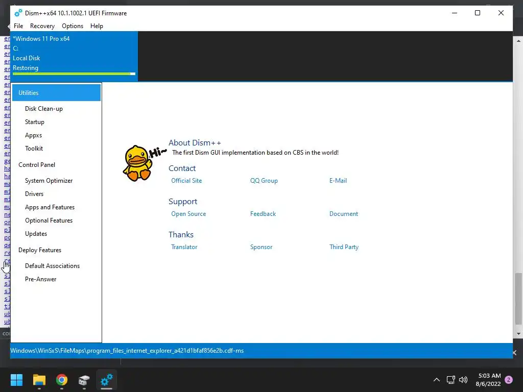Click the Dism++ gear icon in title bar
Image resolution: width=523 pixels, height=392 pixels.
[18, 13]
